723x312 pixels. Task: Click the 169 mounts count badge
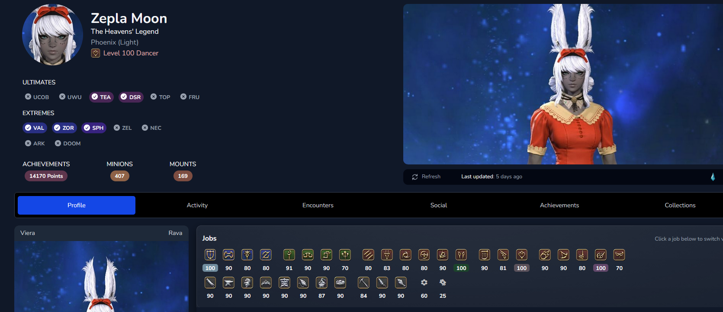183,176
